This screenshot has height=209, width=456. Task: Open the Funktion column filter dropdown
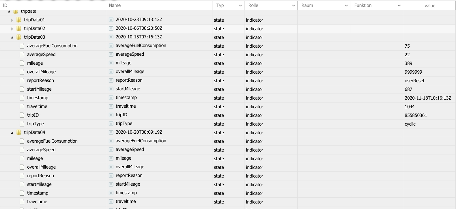tap(399, 5)
